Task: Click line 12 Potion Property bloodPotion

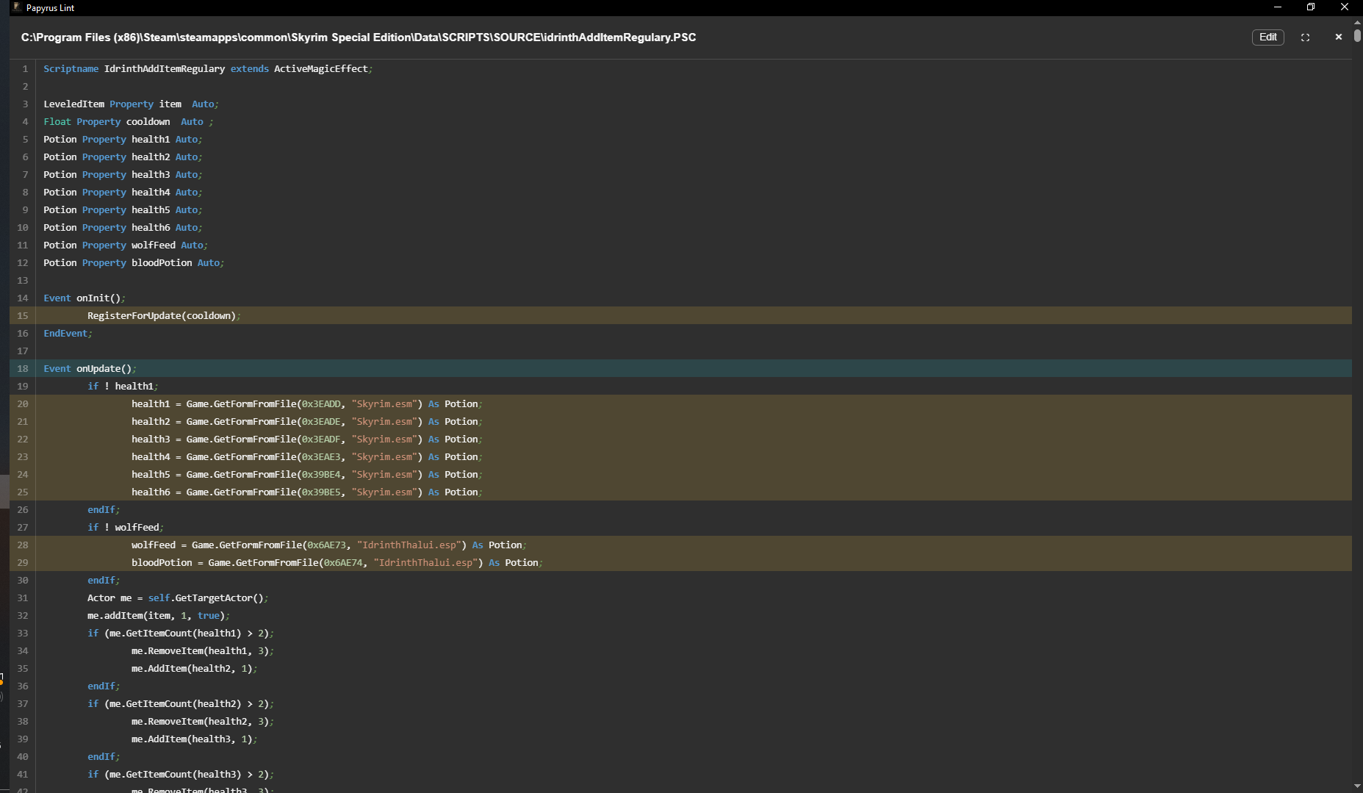Action: click(x=134, y=262)
